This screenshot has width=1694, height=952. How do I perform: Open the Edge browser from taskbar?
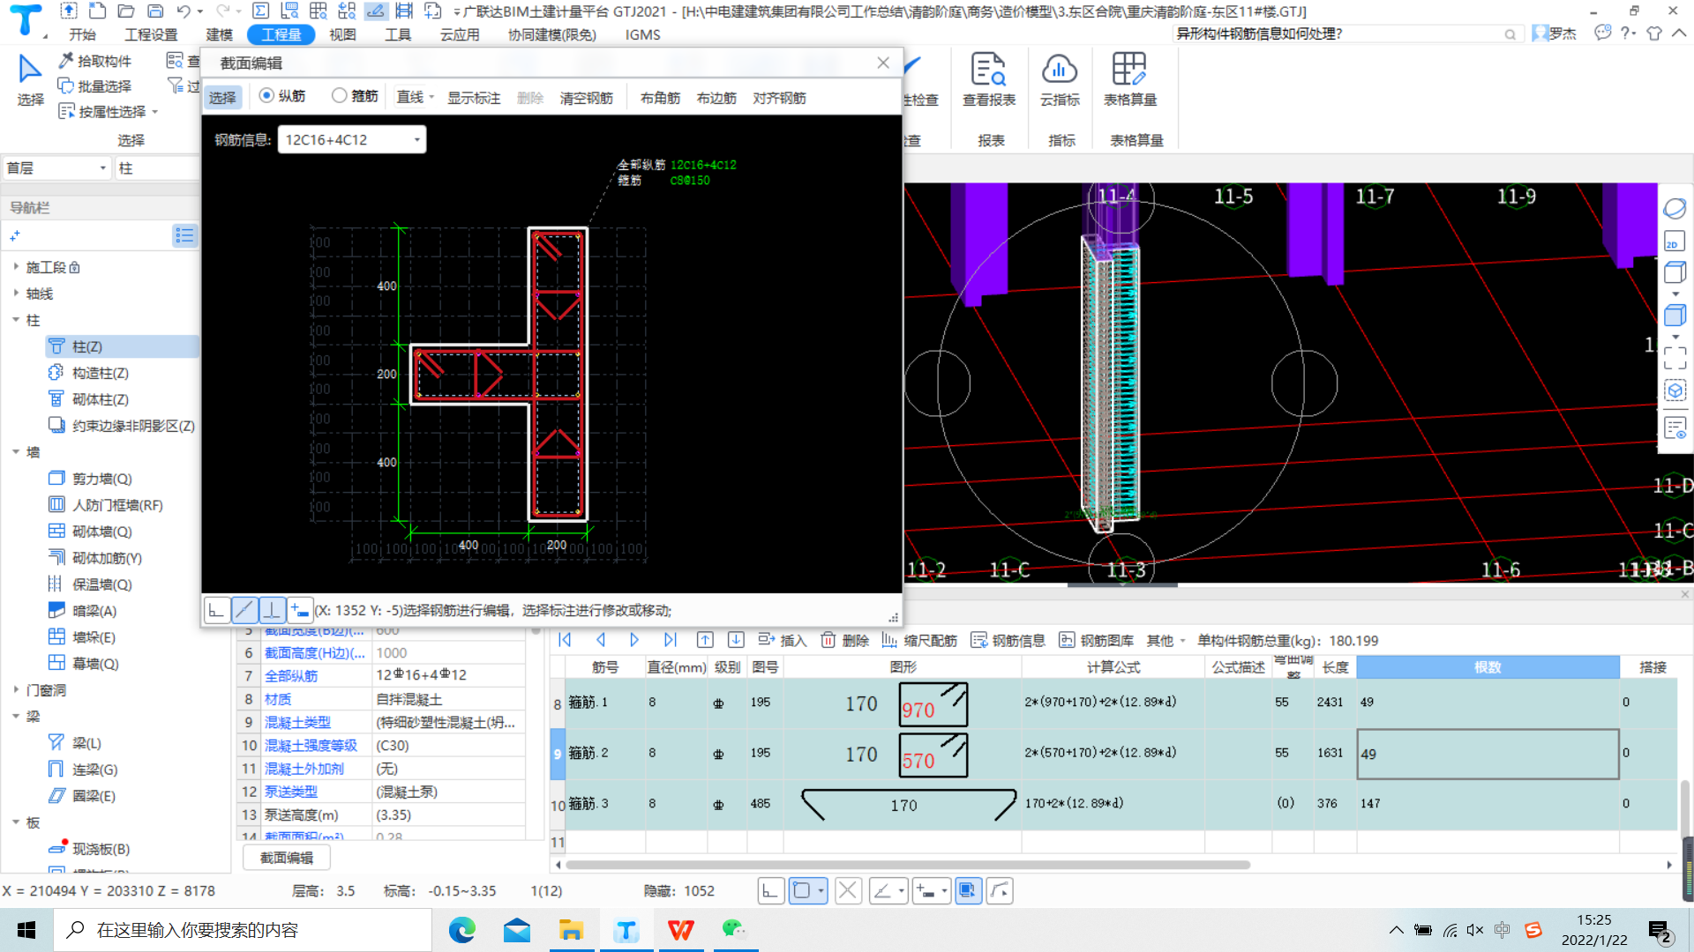462,930
